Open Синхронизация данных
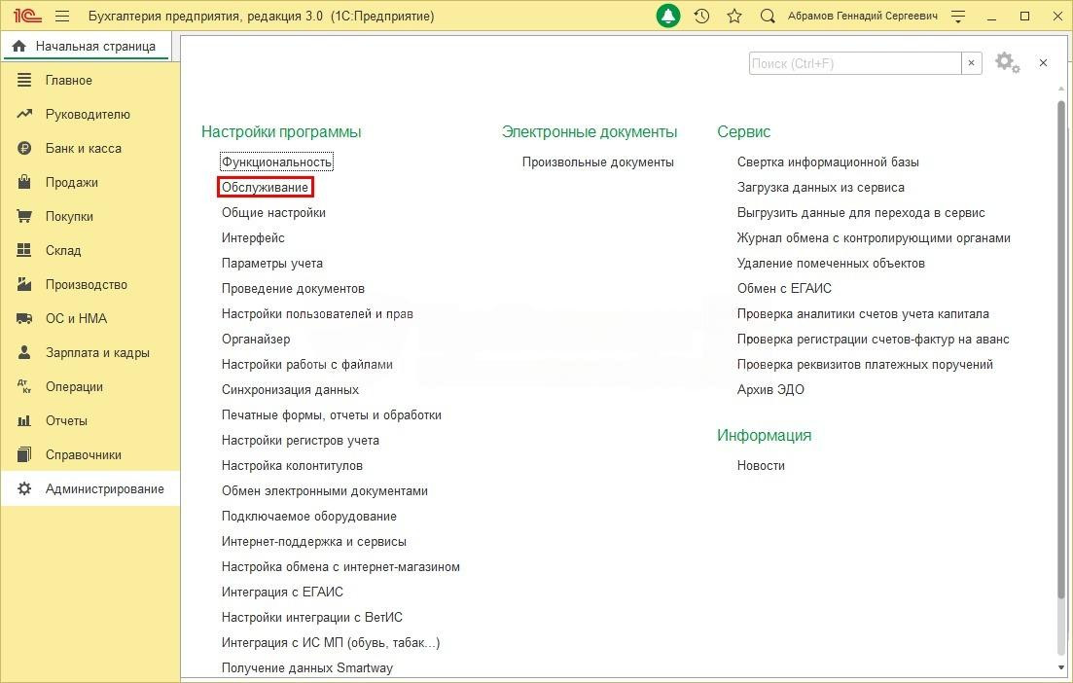This screenshot has height=683, width=1073. 290,390
